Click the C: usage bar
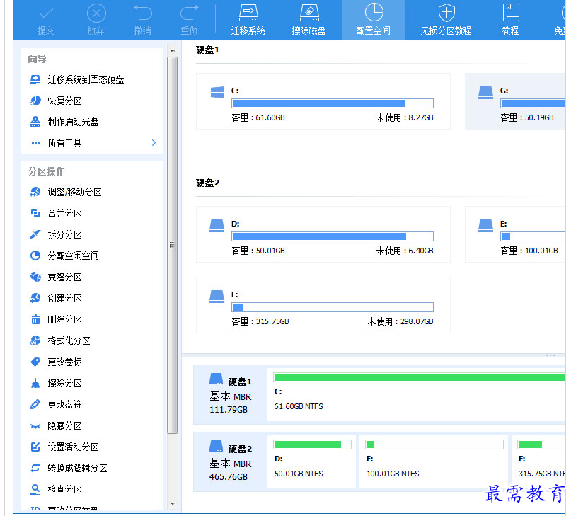The image size is (571, 516). (x=333, y=103)
